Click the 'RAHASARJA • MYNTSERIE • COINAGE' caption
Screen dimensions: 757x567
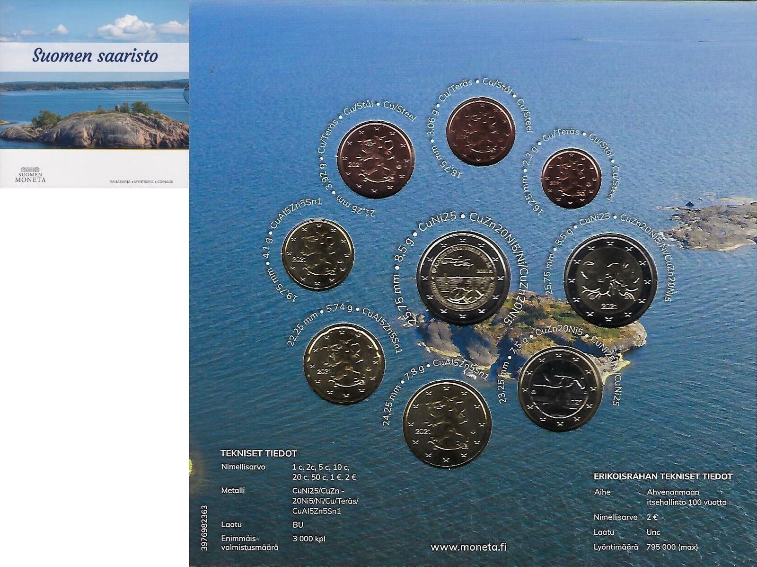coord(141,181)
